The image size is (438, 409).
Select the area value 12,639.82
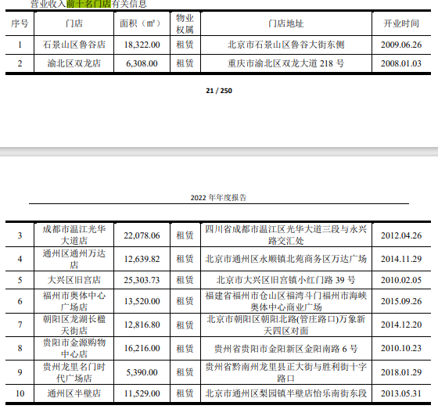click(142, 259)
